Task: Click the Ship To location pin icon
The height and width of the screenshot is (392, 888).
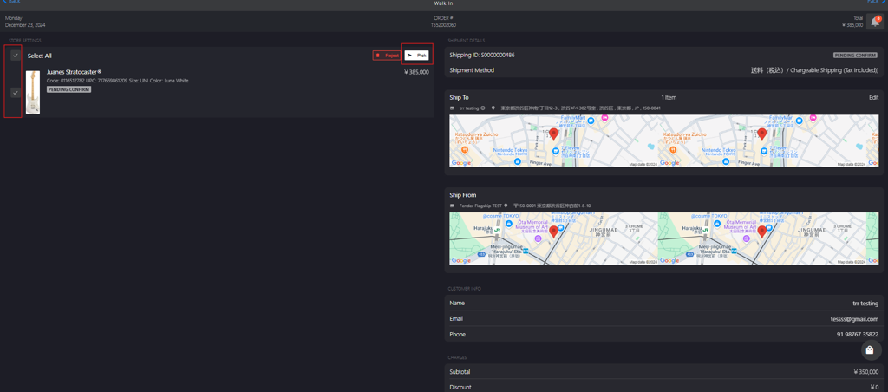Action: pos(493,108)
